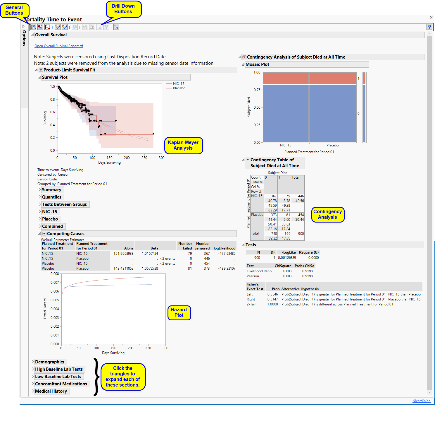Expand the Low Baseline Lab Tests section

pyautogui.click(x=33, y=377)
